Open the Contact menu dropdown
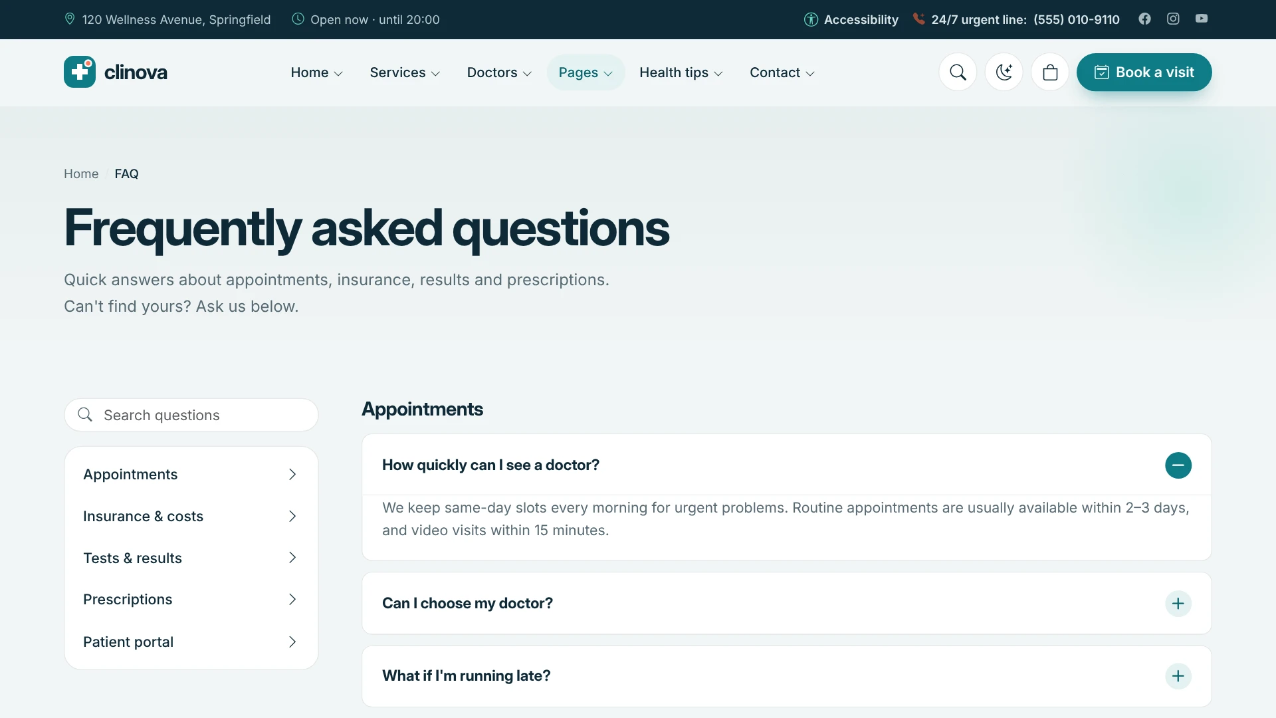1276x718 pixels. [782, 72]
